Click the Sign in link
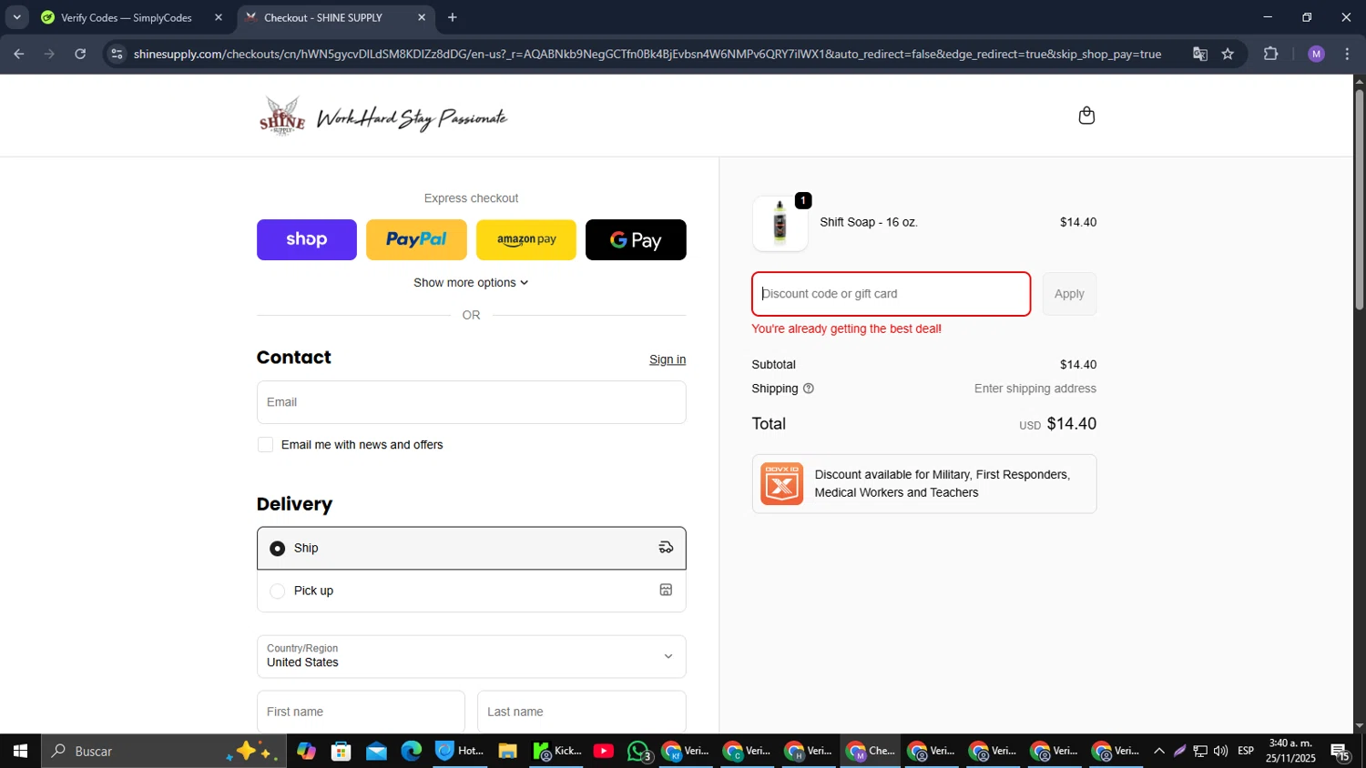This screenshot has height=768, width=1366. coord(668,359)
